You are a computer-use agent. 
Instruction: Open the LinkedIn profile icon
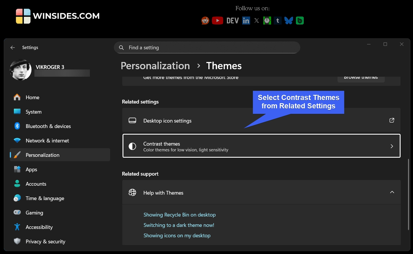click(246, 20)
